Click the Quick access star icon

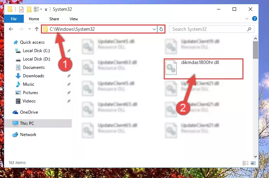[16, 42]
